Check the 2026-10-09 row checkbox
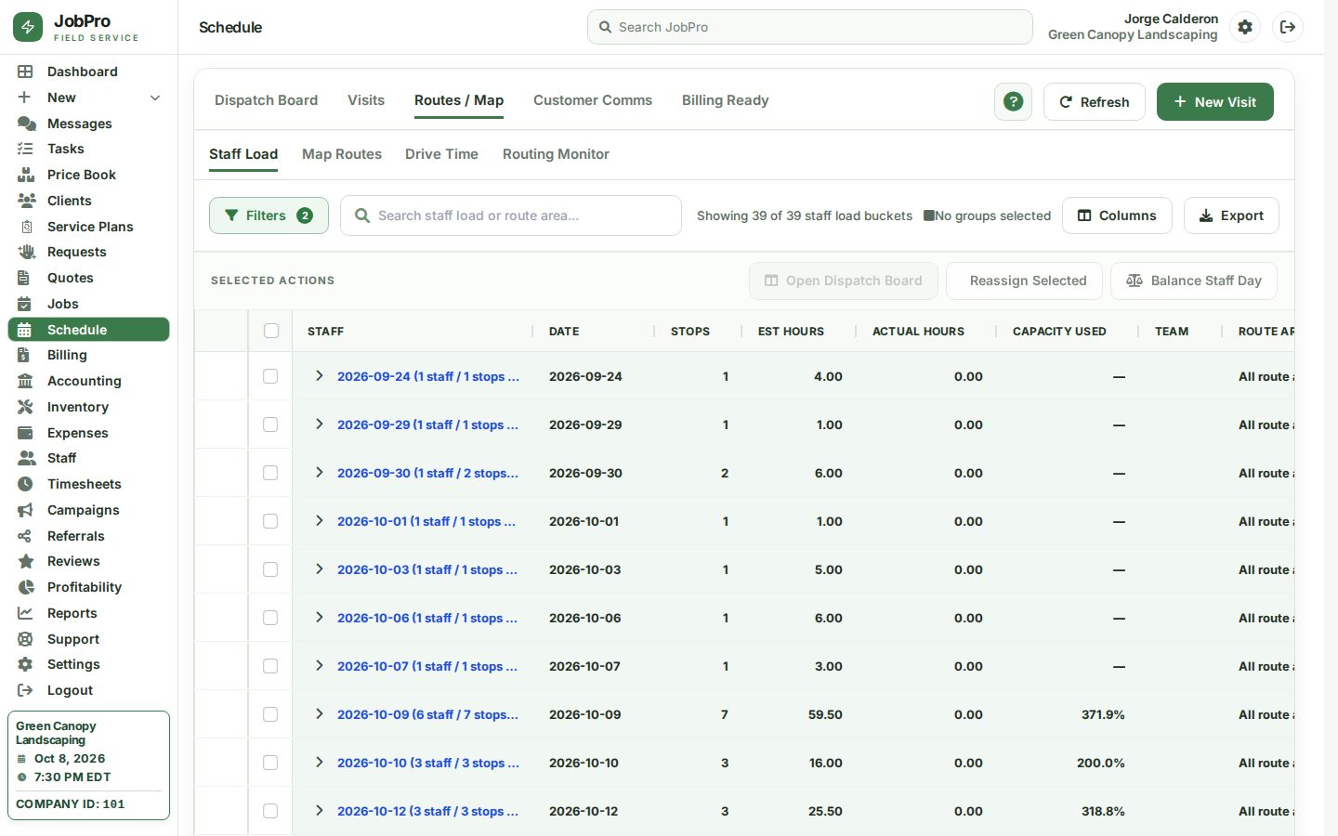This screenshot has height=836, width=1338. [x=270, y=714]
